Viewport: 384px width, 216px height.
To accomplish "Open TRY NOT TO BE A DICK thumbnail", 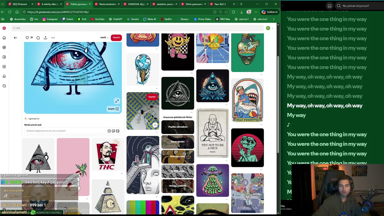I will point(212,133).
